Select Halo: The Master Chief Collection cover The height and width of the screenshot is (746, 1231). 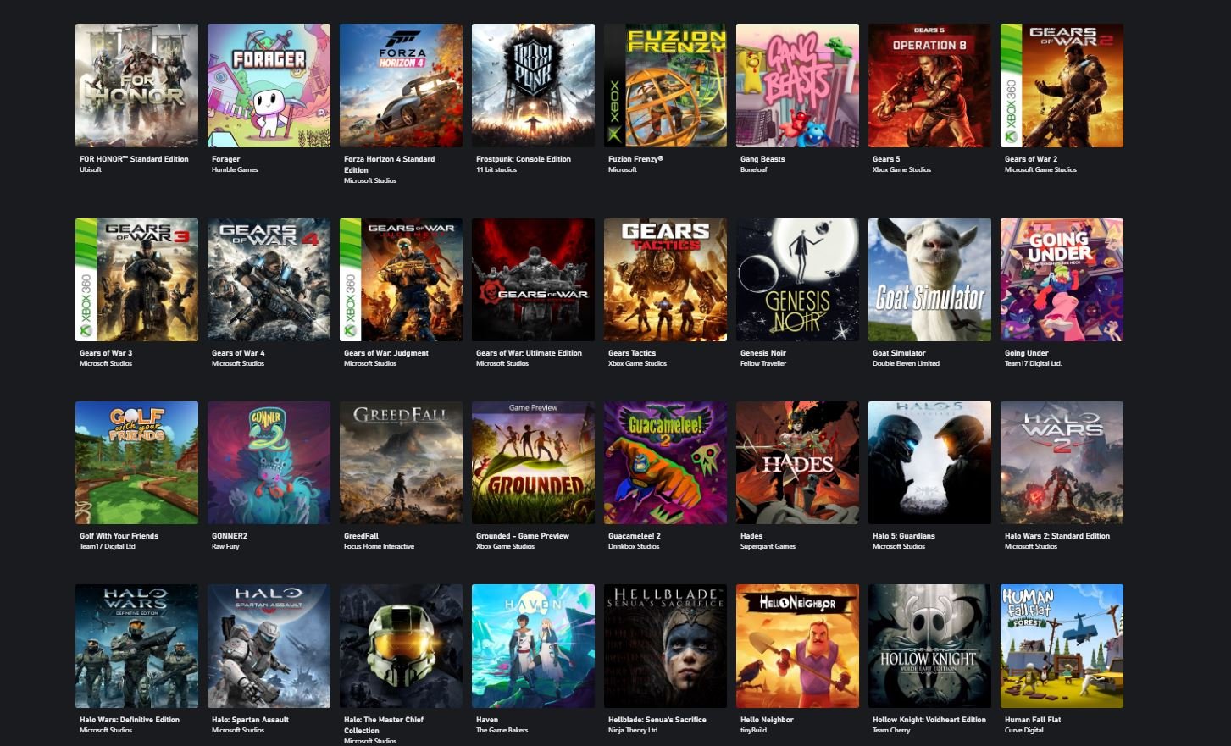pos(401,646)
